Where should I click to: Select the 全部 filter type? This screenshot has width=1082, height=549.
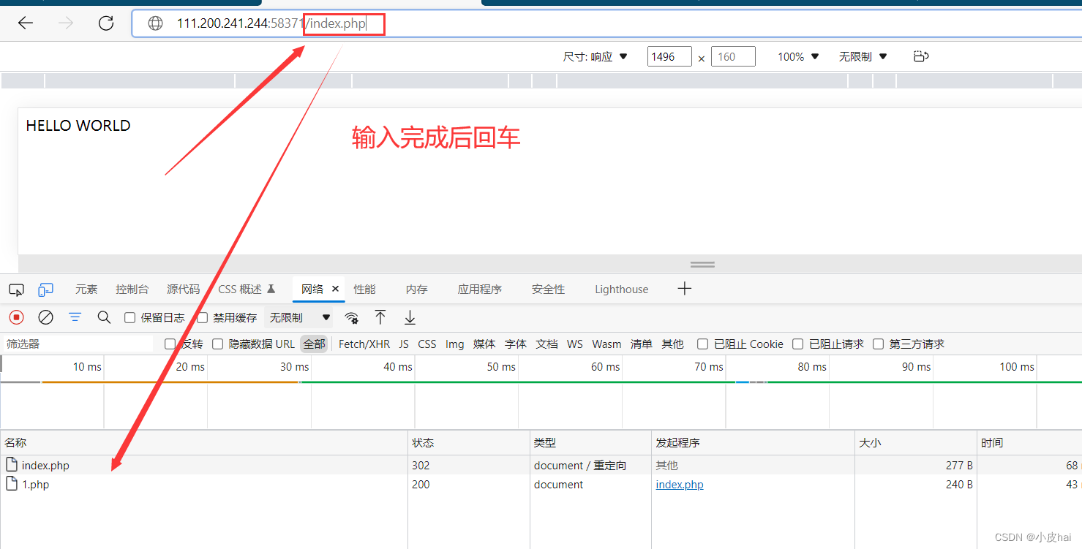click(314, 344)
